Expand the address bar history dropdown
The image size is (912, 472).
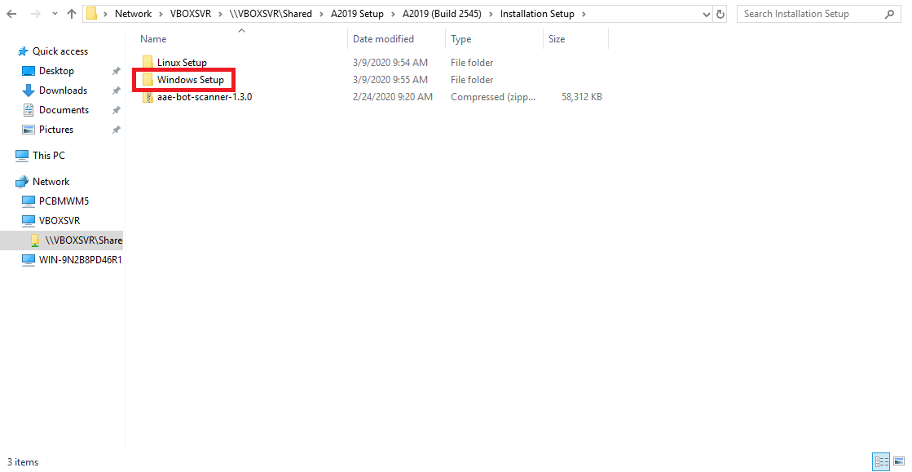click(x=705, y=14)
